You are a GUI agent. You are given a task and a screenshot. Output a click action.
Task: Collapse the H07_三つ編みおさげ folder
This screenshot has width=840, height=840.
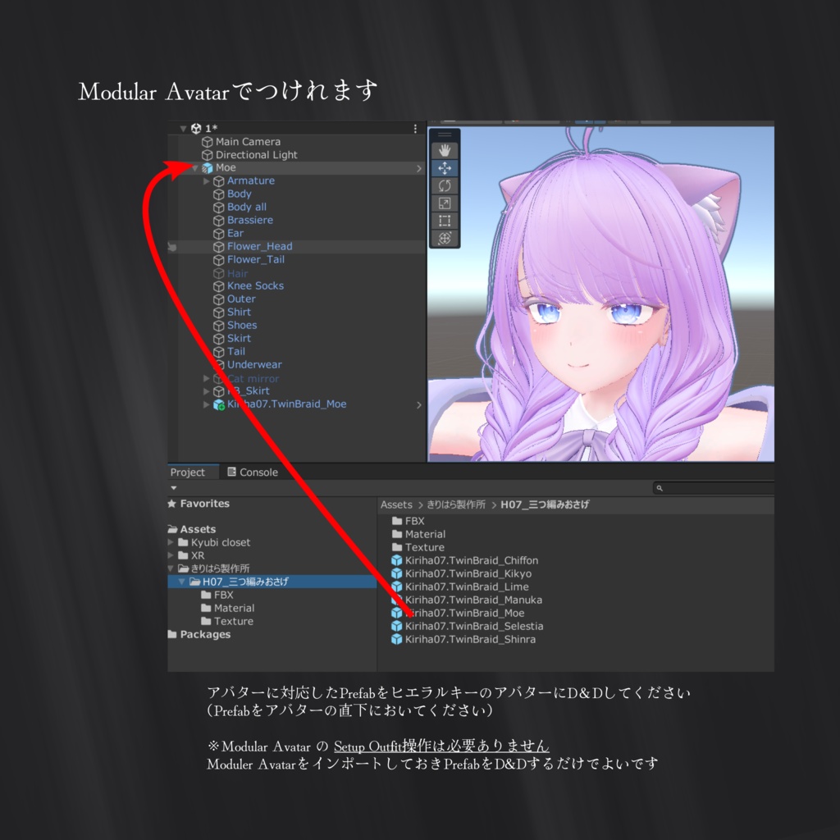point(181,582)
